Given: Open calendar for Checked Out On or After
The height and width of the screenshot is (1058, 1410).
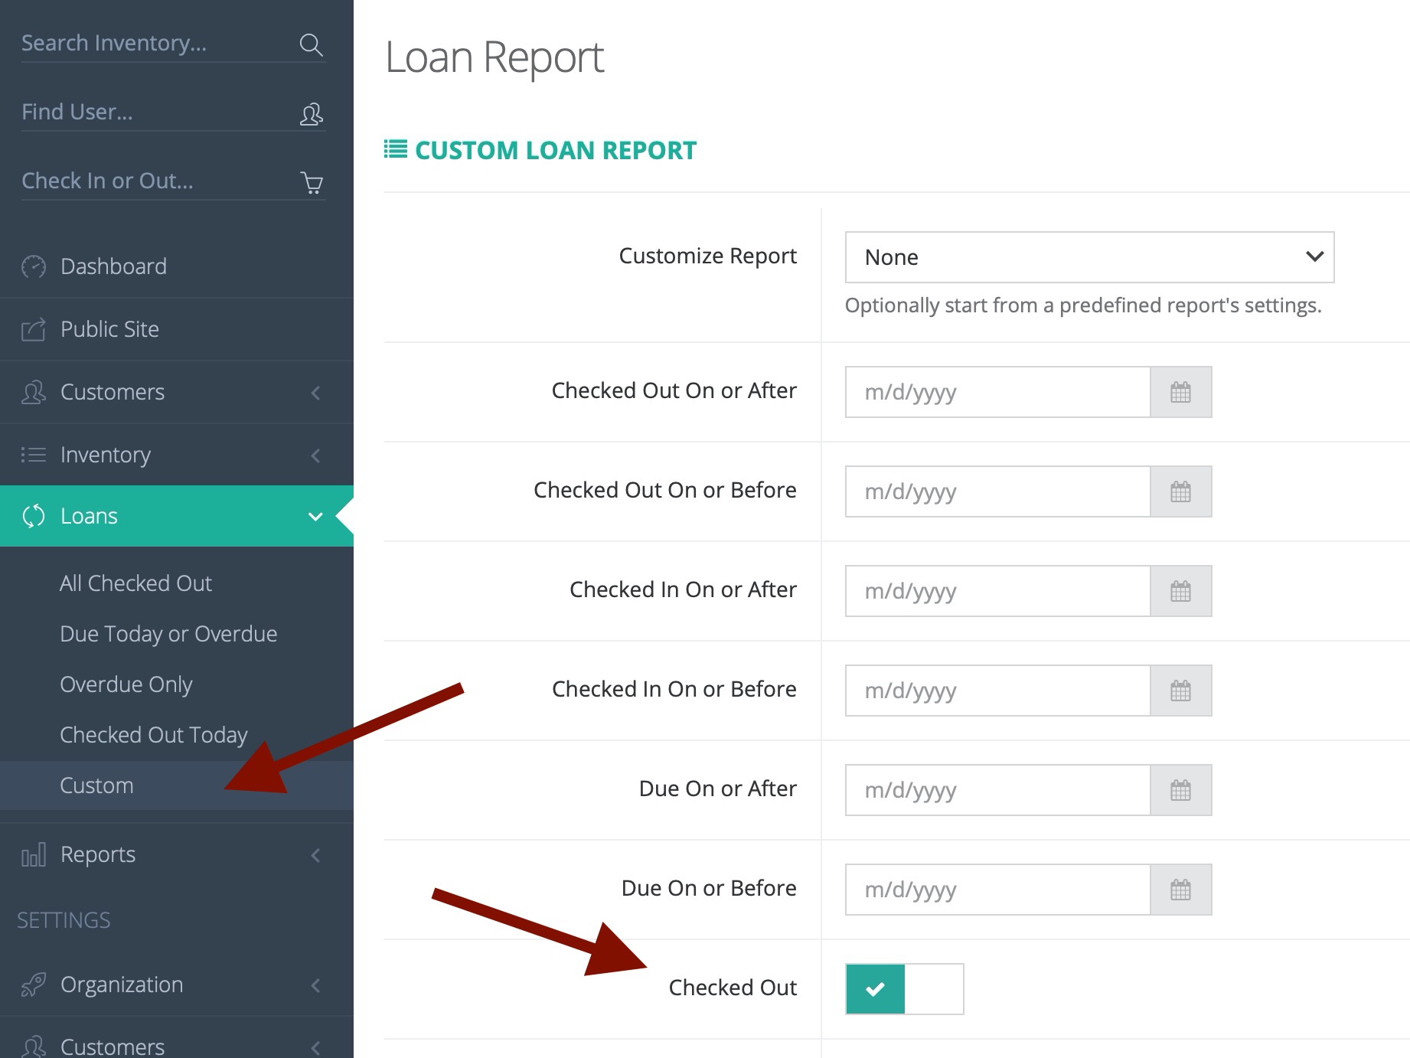Looking at the screenshot, I should click(x=1180, y=392).
